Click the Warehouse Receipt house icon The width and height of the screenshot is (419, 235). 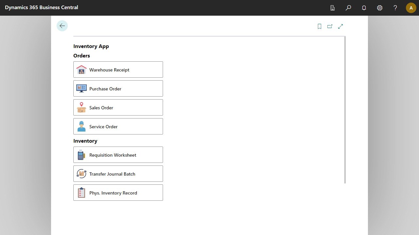(x=81, y=69)
